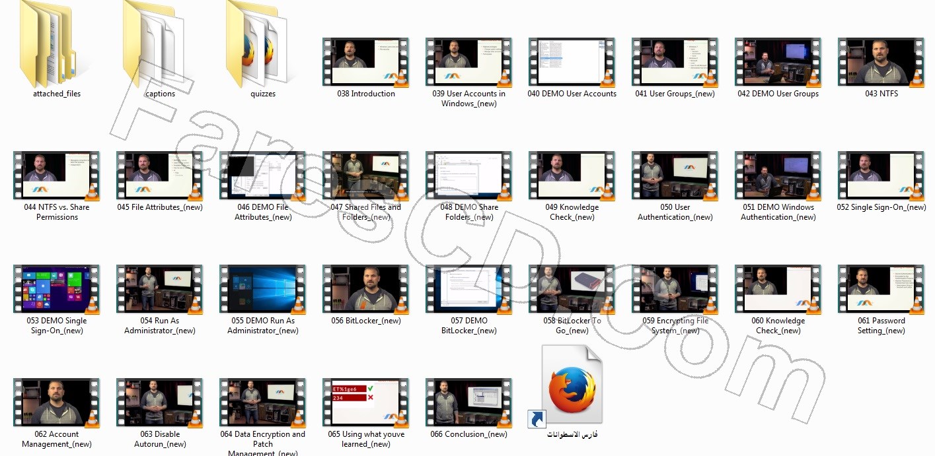Click the '042 DEMO User Groups' file name
The image size is (935, 456).
[x=778, y=94]
